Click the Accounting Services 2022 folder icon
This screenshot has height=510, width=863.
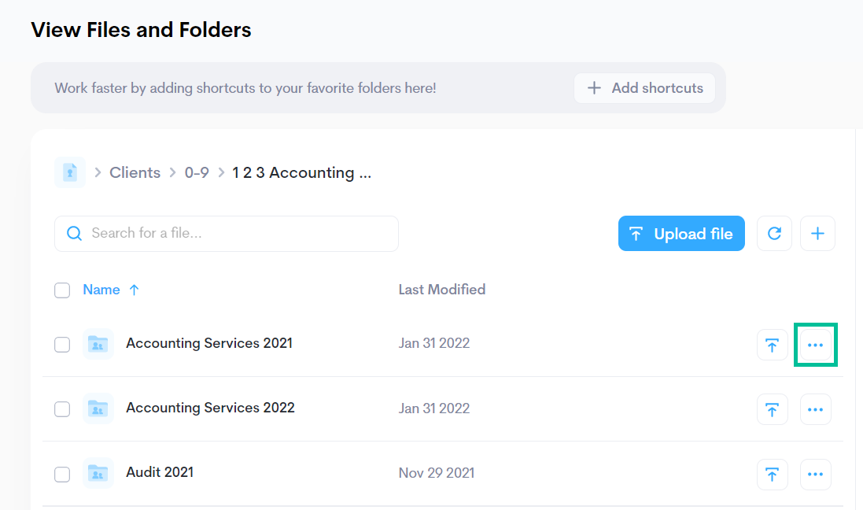pyautogui.click(x=98, y=408)
